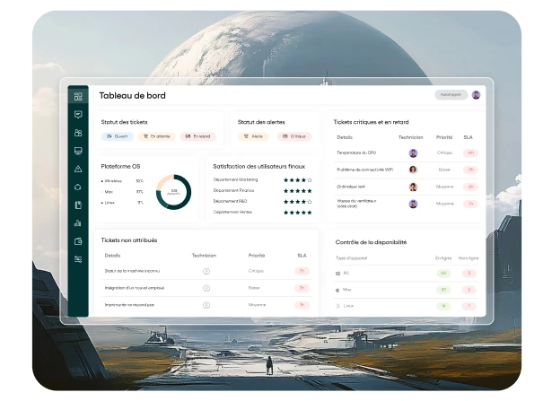Click the Platforme OS donut chart
552x401 pixels.
pos(173,191)
